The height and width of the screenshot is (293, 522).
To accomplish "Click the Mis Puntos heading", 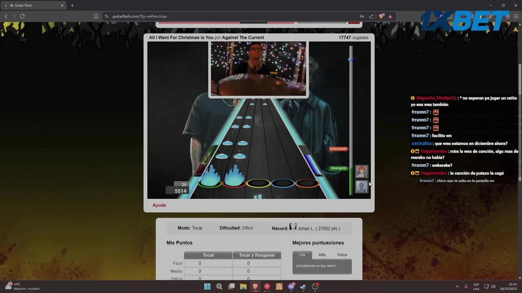I will pos(179,243).
